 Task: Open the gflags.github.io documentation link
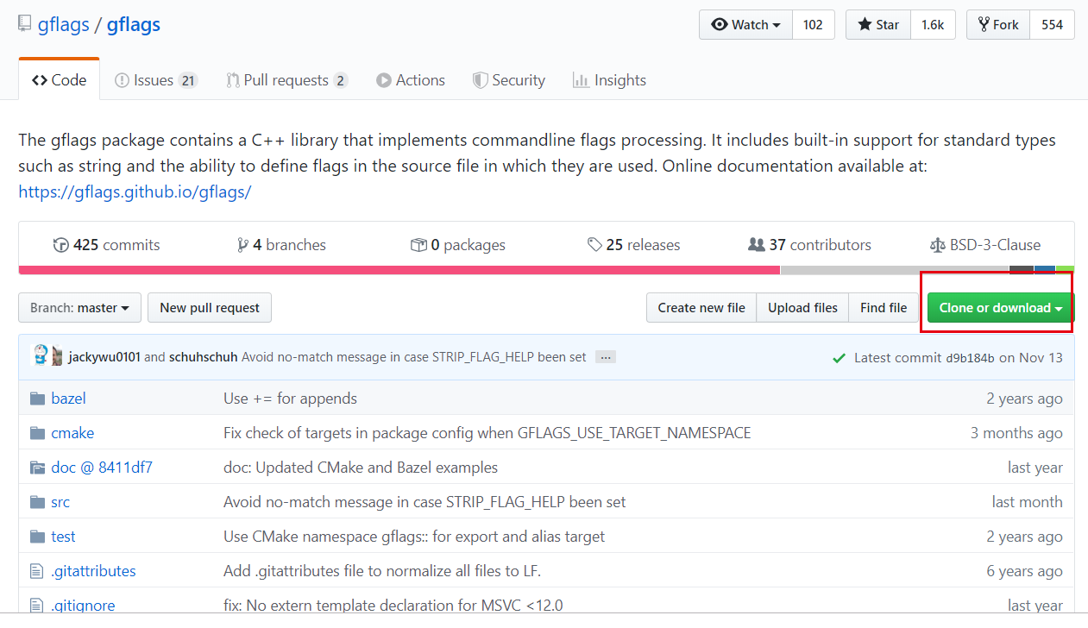pyautogui.click(x=135, y=192)
